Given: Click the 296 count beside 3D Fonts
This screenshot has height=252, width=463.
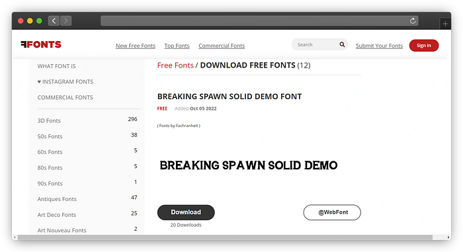Looking at the screenshot, I should pos(132,119).
